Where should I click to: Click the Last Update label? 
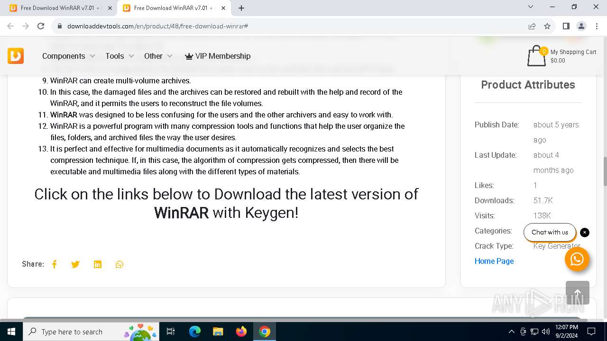click(x=496, y=155)
